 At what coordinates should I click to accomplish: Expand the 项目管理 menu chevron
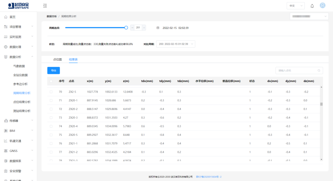pos(32,26)
